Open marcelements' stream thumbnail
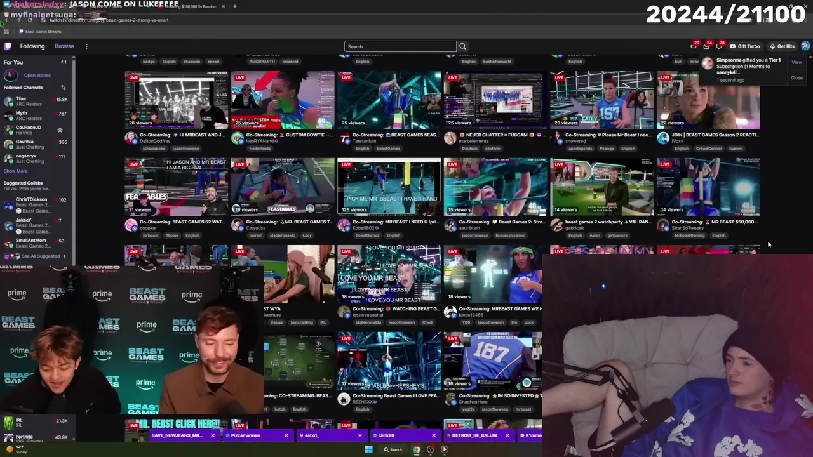The image size is (813, 457). [495, 100]
